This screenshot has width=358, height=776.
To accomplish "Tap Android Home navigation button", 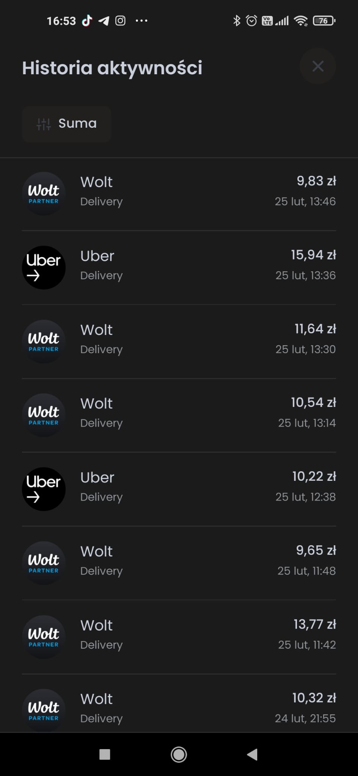I will pos(179,754).
